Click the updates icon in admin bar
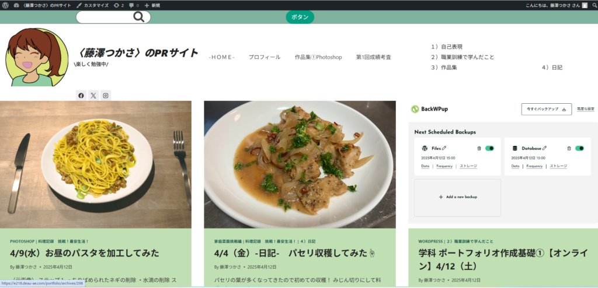The height and width of the screenshot is (288, 598). [118, 5]
